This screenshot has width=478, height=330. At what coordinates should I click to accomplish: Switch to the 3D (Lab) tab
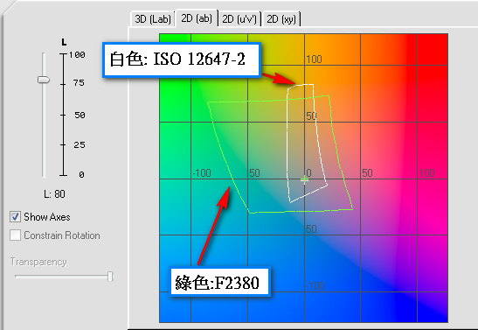point(152,19)
